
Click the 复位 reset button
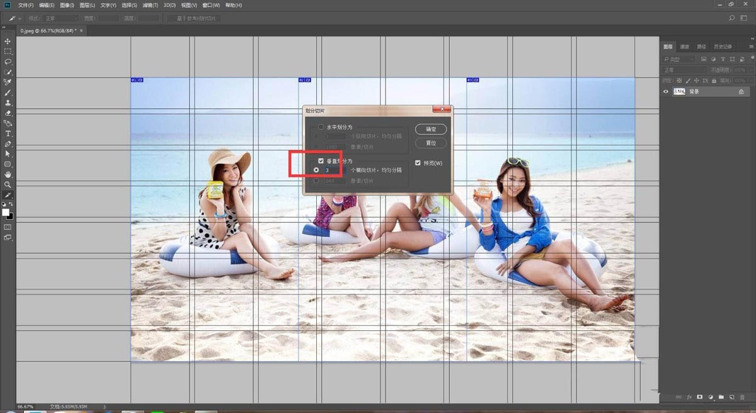431,143
